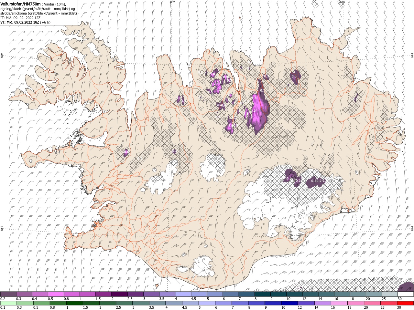
Task: Click the rigning/skúrir legend description line
Action: (x=38, y=9)
